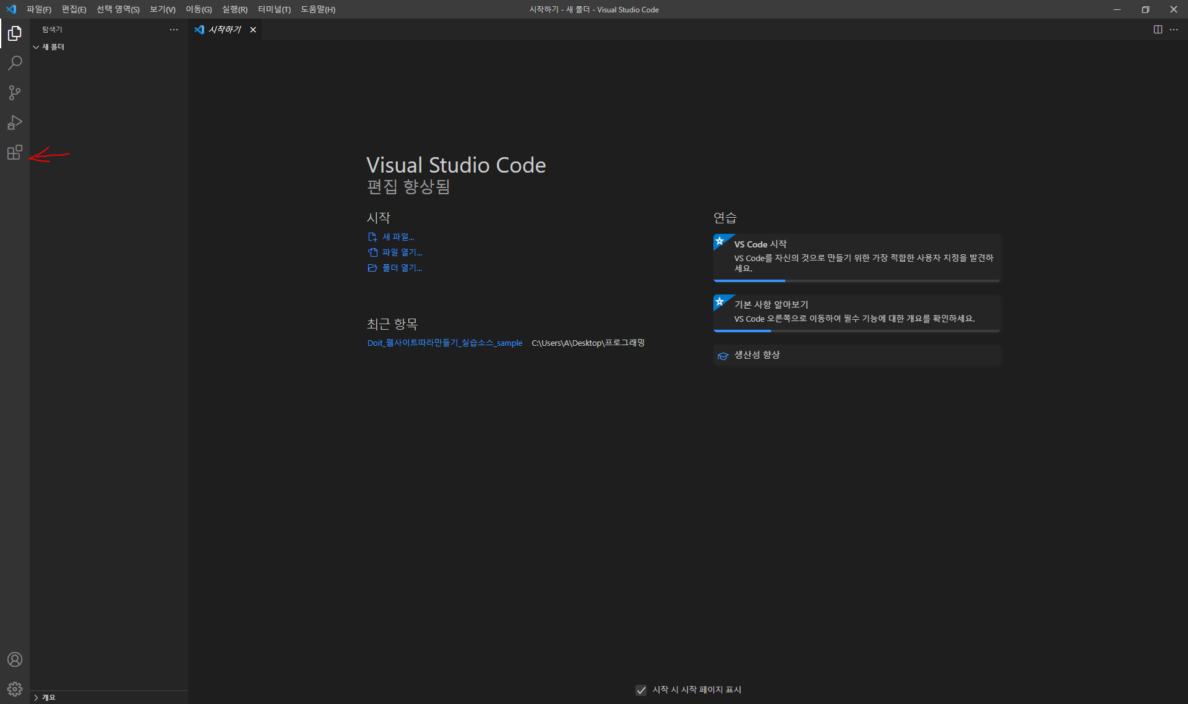Open the Search view icon

15,63
